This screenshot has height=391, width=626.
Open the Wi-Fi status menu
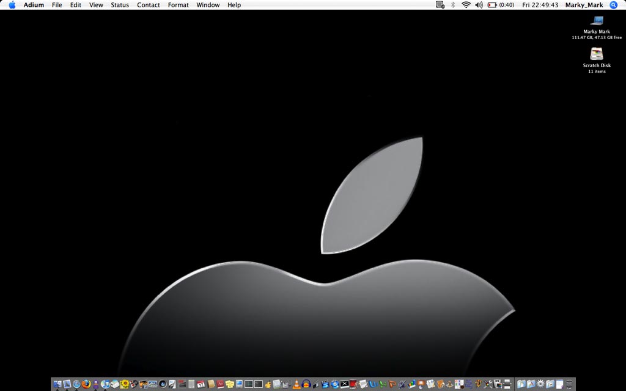466,5
